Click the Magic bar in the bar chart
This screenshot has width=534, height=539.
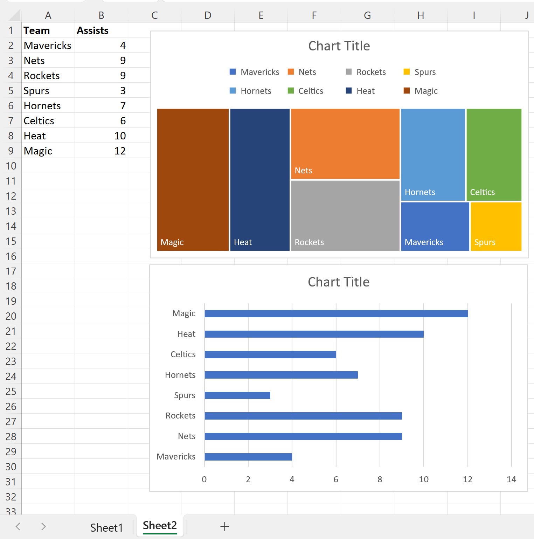coord(335,313)
